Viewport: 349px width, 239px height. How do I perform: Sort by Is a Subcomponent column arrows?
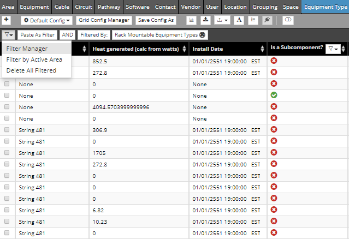click(344, 49)
